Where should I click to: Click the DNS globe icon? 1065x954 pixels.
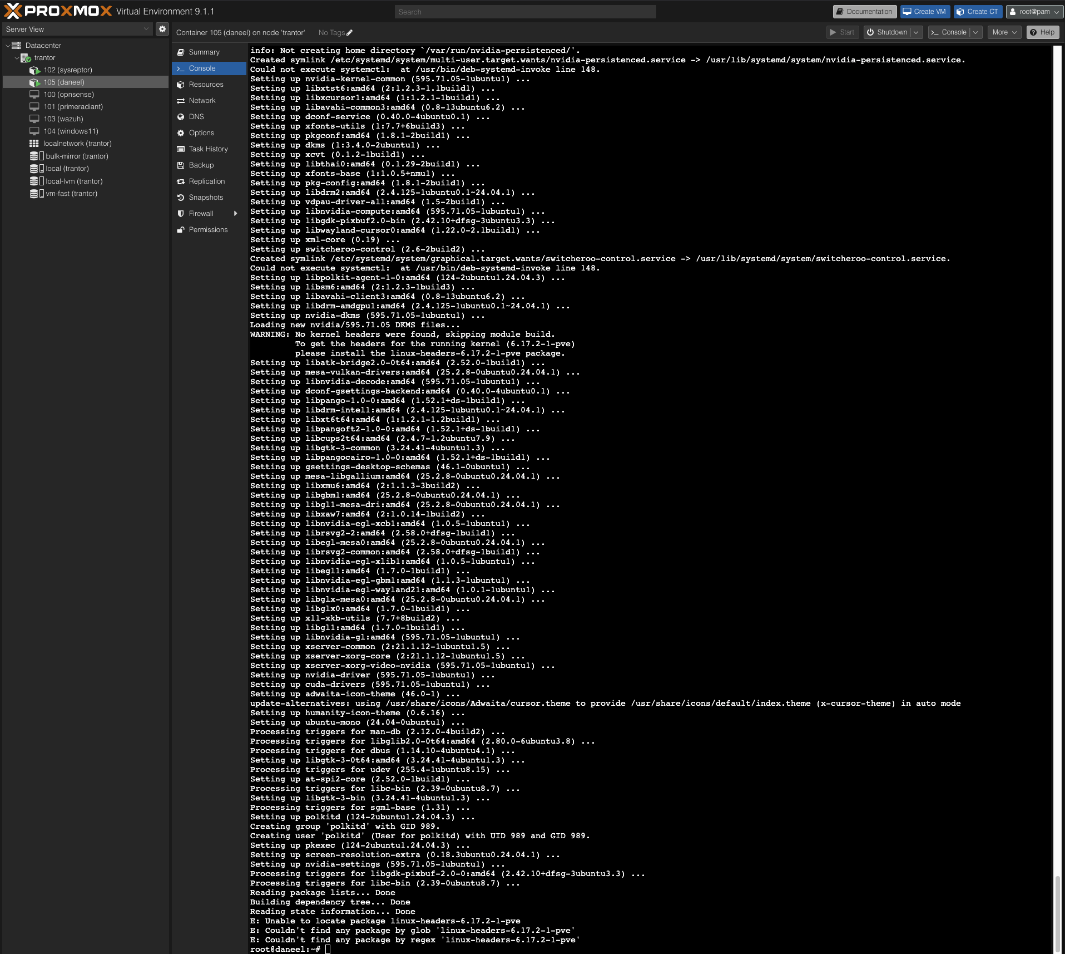[x=181, y=117]
